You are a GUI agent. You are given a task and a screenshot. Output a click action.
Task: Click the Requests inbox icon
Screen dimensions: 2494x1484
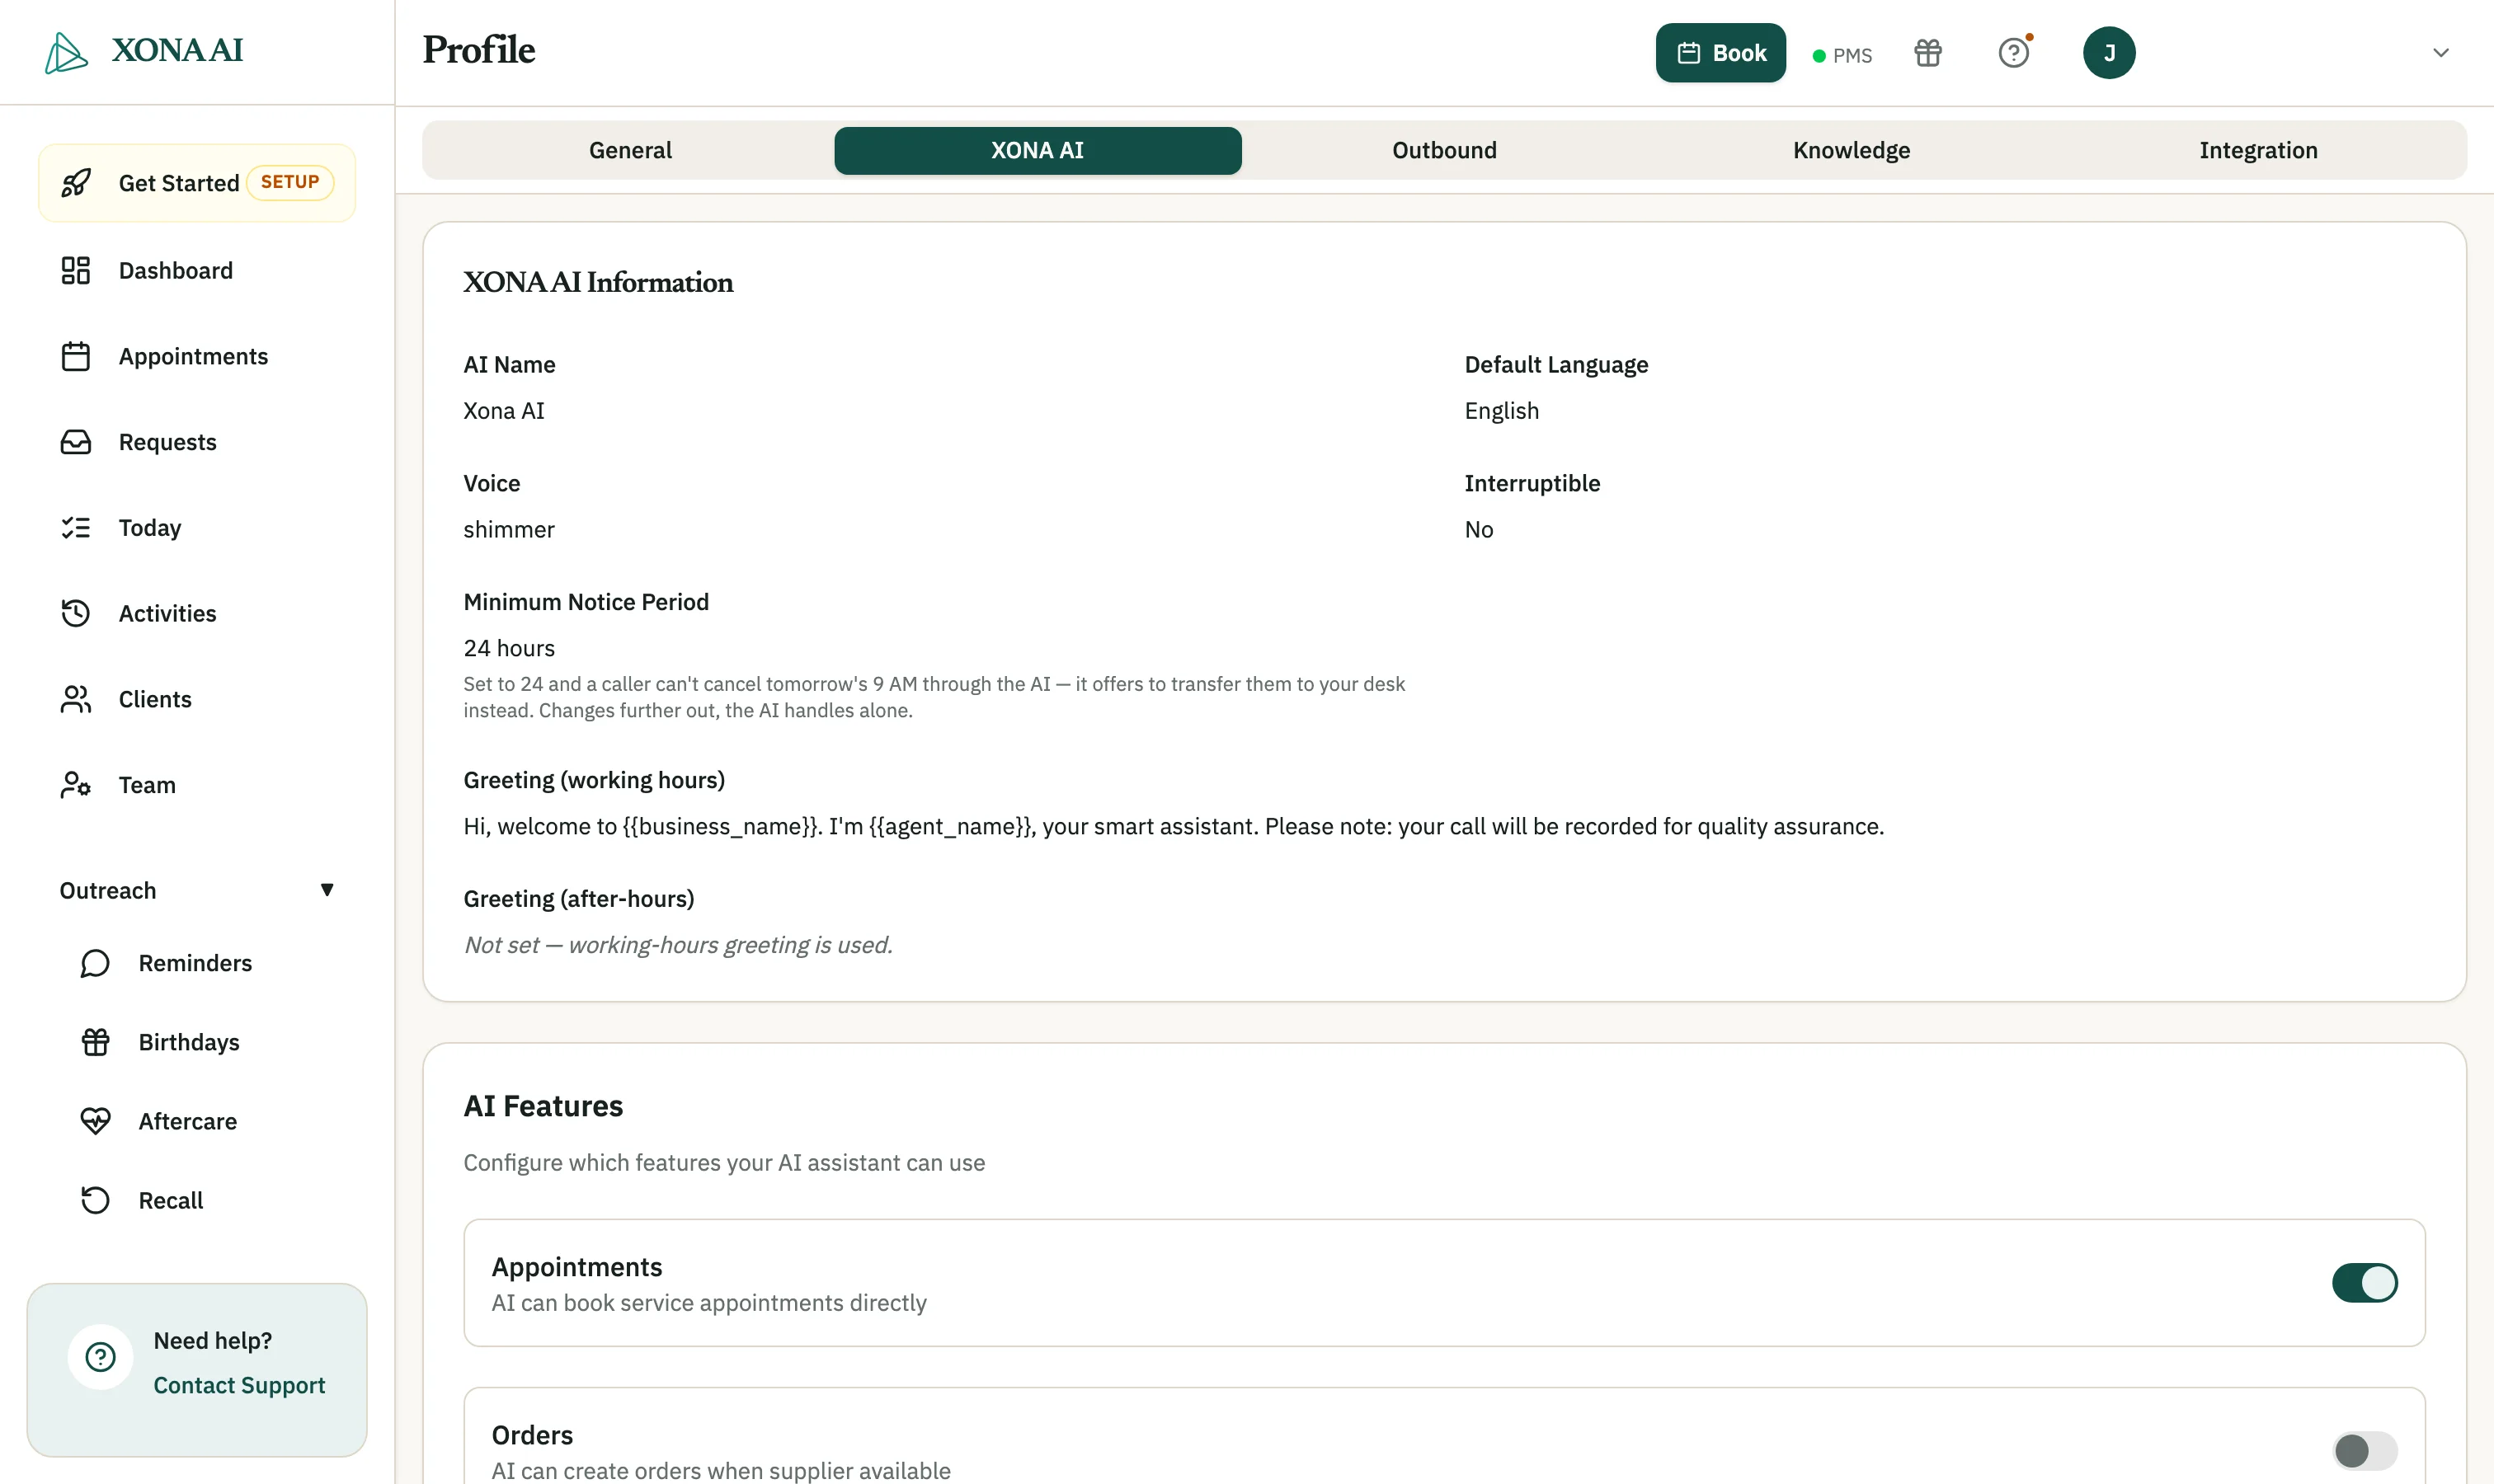pyautogui.click(x=76, y=442)
